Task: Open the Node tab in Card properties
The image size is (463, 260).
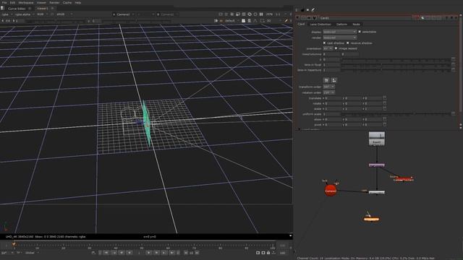Action: [356, 24]
